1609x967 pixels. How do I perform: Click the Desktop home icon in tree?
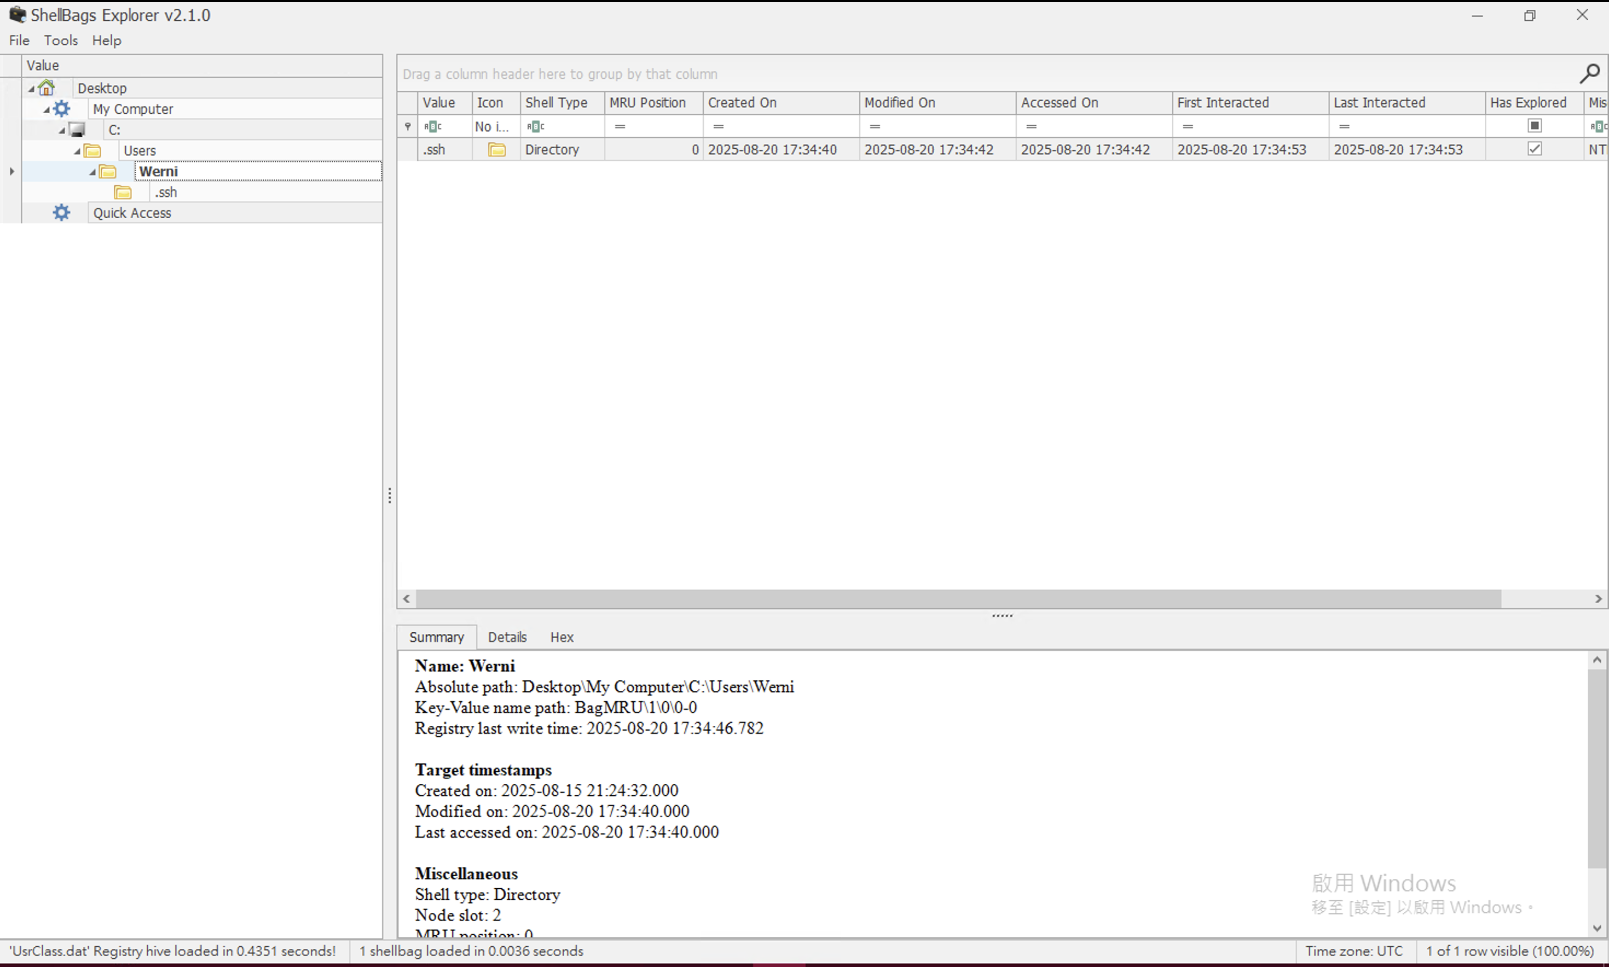pos(47,88)
